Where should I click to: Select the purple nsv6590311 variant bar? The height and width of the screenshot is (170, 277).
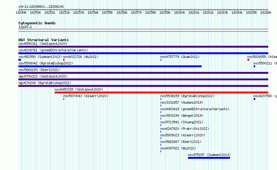143,47
